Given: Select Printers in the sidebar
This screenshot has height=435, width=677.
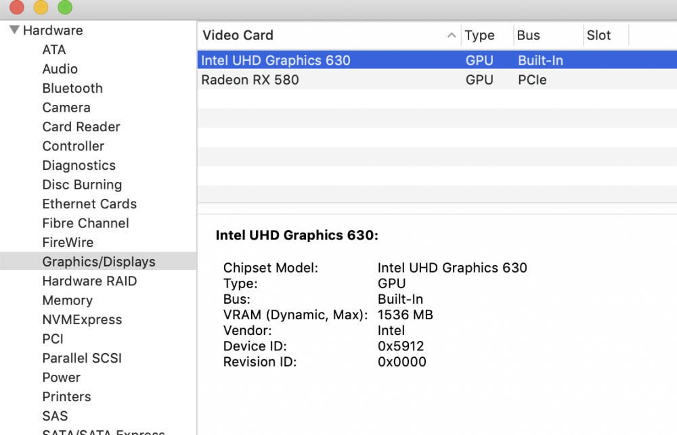Looking at the screenshot, I should point(66,397).
